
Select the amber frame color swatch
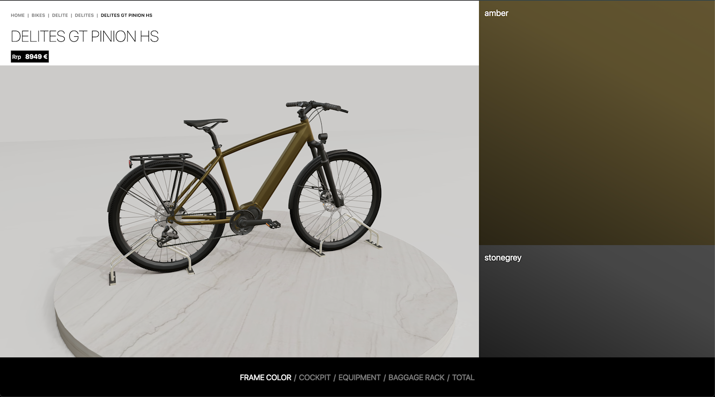point(597,123)
